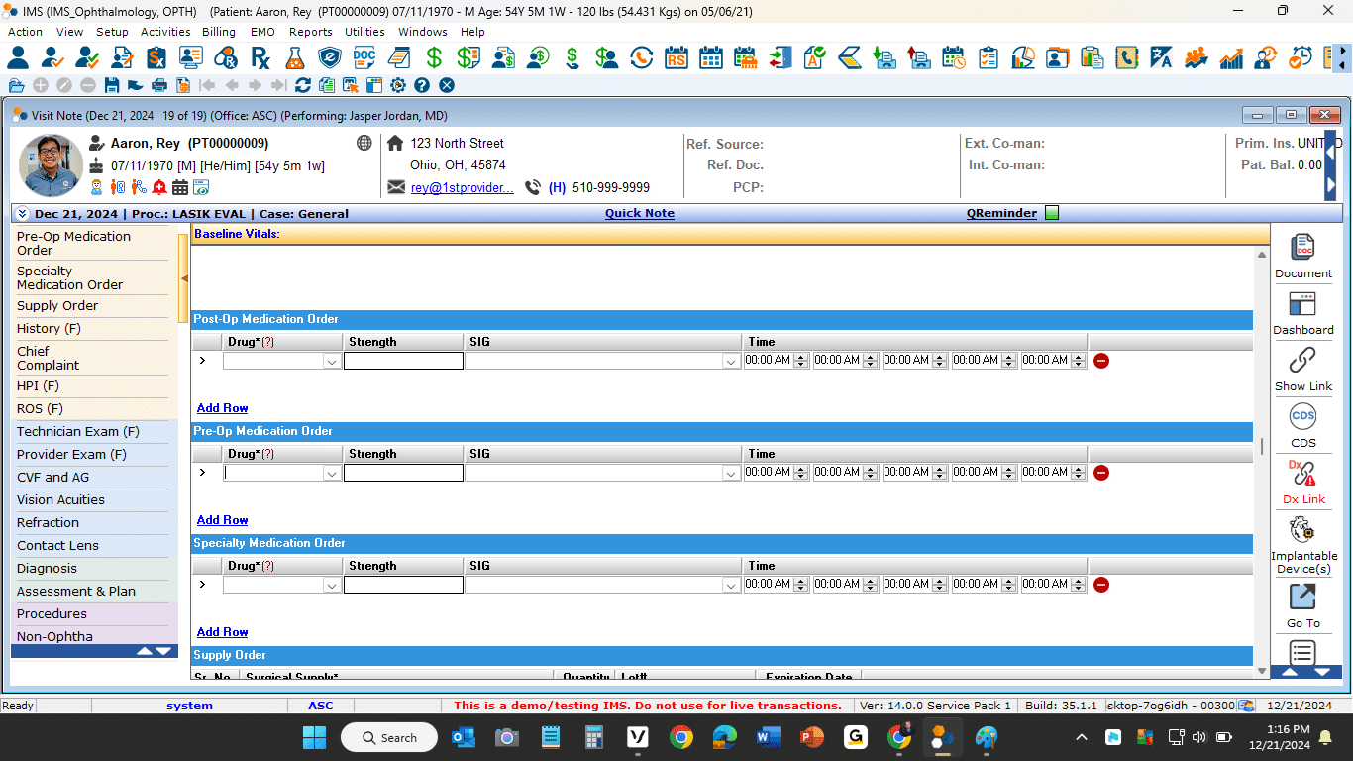
Task: Open the Billing menu
Action: click(219, 32)
